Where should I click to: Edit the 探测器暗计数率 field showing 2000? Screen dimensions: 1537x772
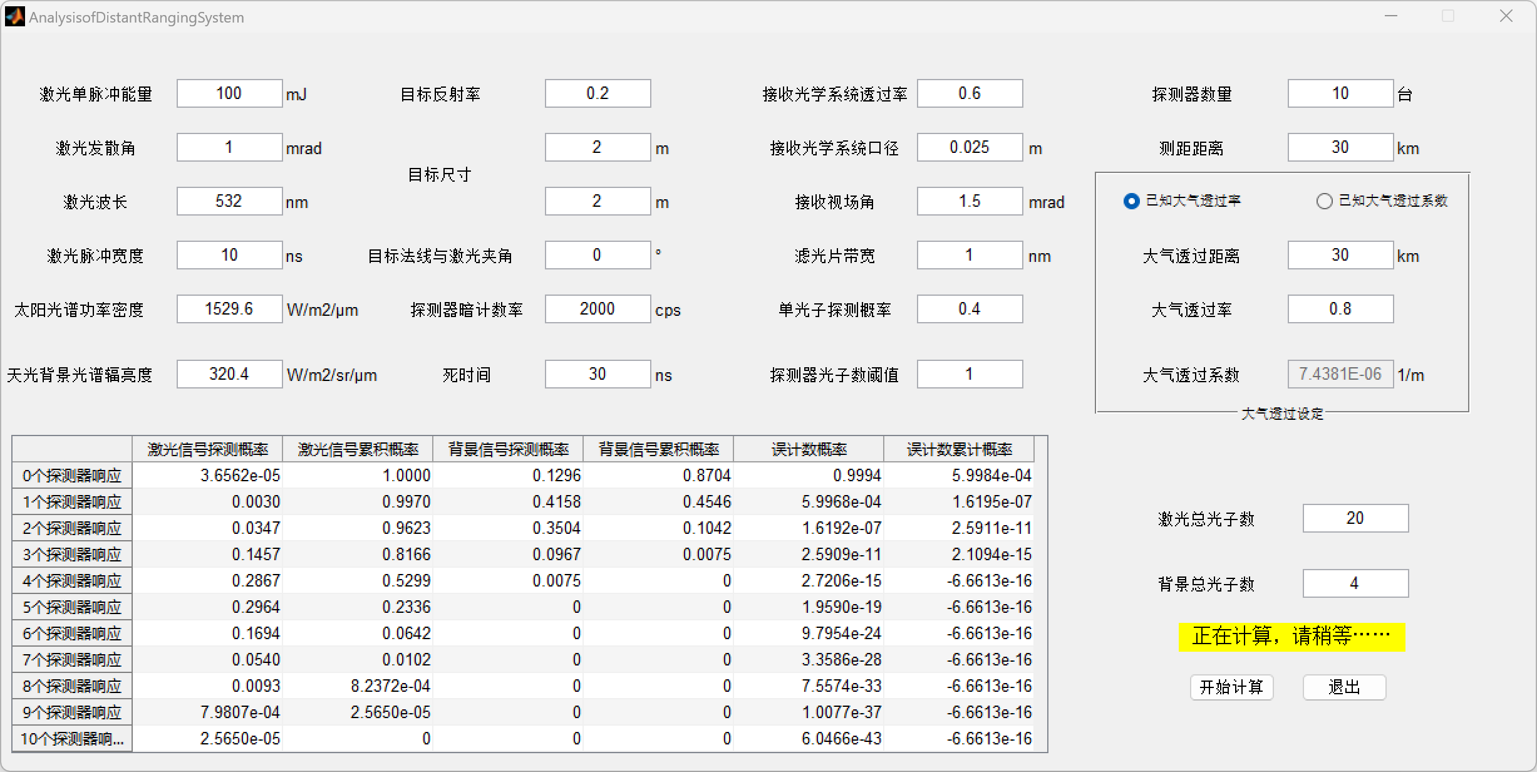(598, 309)
